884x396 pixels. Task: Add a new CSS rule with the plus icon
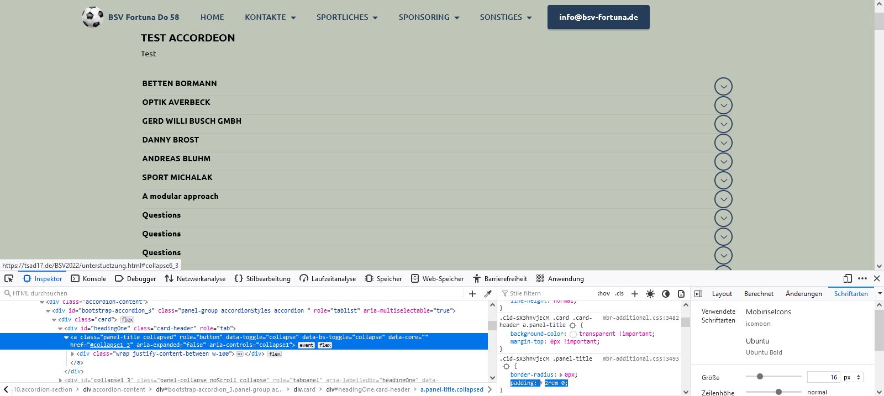[635, 294]
